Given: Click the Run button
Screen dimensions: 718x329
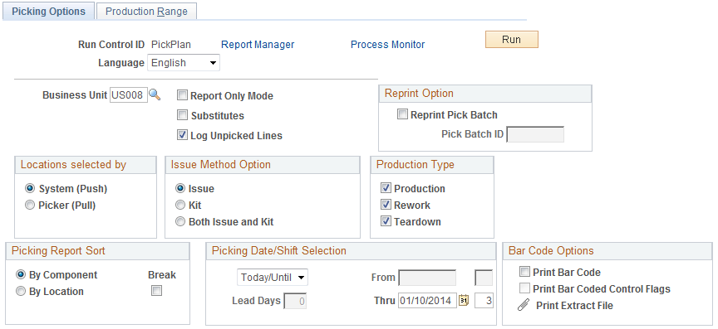Looking at the screenshot, I should 511,40.
